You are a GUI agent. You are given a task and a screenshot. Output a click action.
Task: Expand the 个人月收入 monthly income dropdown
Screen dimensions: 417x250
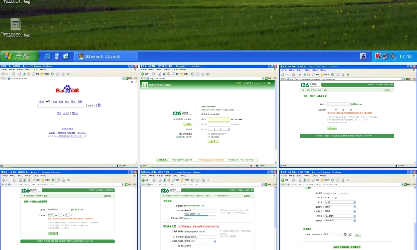[354, 211]
